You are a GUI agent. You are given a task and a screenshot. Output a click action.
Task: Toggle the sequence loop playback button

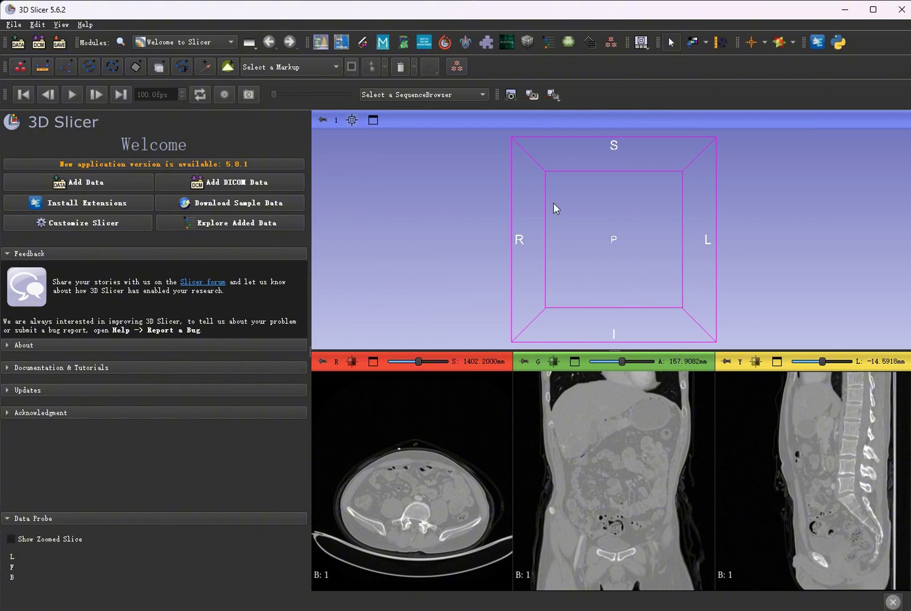(x=200, y=94)
